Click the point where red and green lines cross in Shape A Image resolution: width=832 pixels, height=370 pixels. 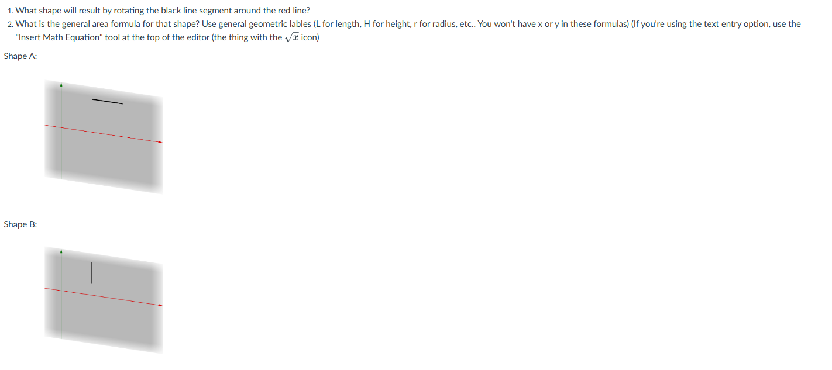61,127
